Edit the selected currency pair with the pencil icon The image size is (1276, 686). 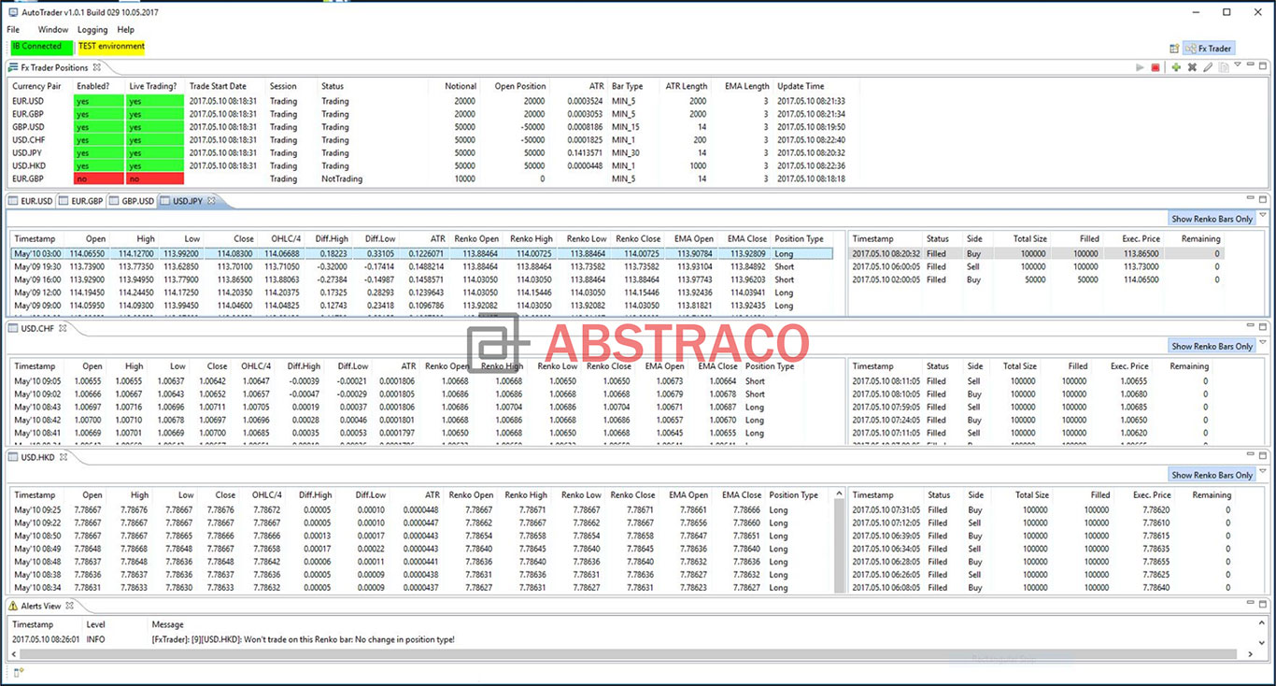point(1209,66)
